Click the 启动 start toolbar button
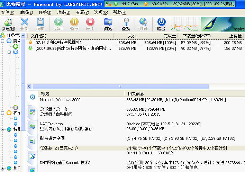The width and height of the screenshot is (245, 172). (58, 24)
